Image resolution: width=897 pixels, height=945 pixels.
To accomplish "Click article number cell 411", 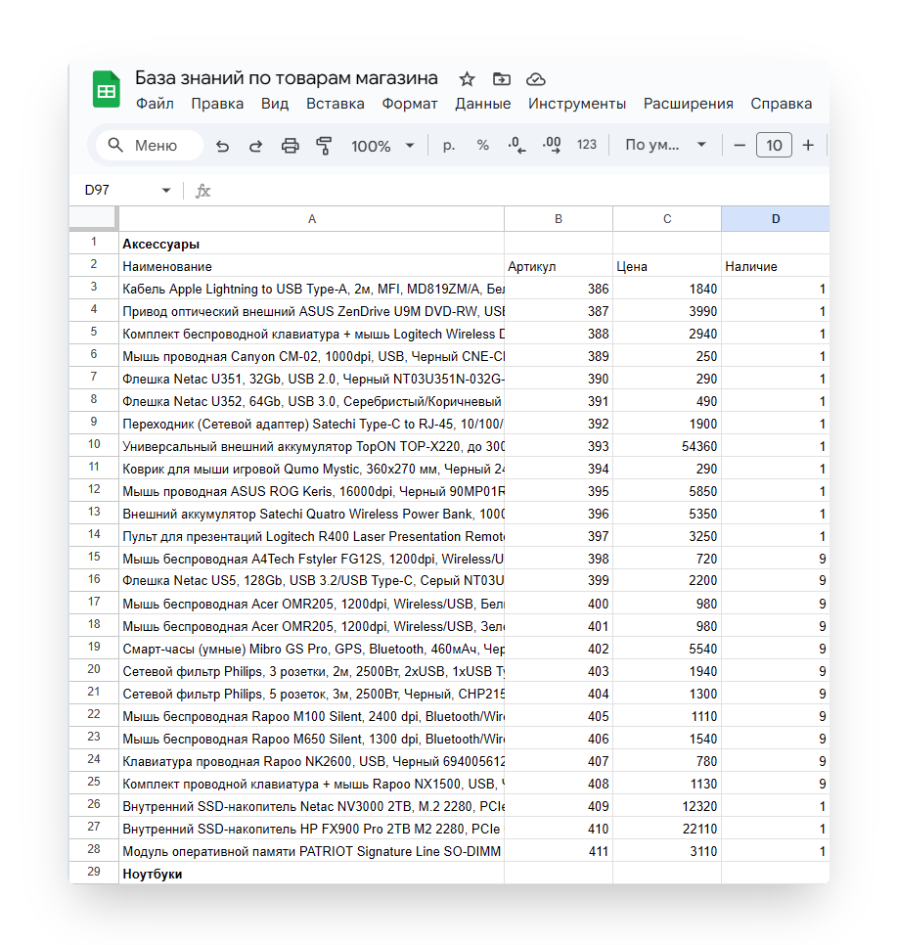I will (559, 851).
